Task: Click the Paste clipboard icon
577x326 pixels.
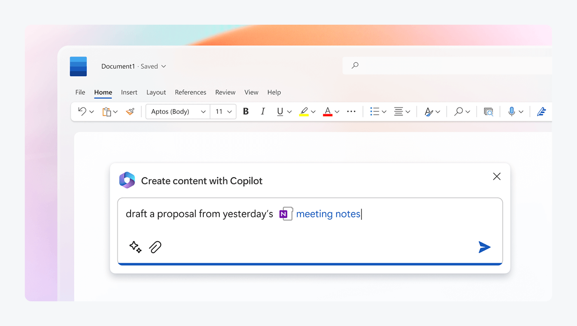Action: (x=107, y=112)
